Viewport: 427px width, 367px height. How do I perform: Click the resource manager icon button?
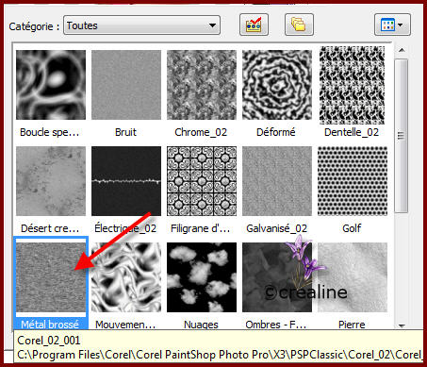coord(254,25)
